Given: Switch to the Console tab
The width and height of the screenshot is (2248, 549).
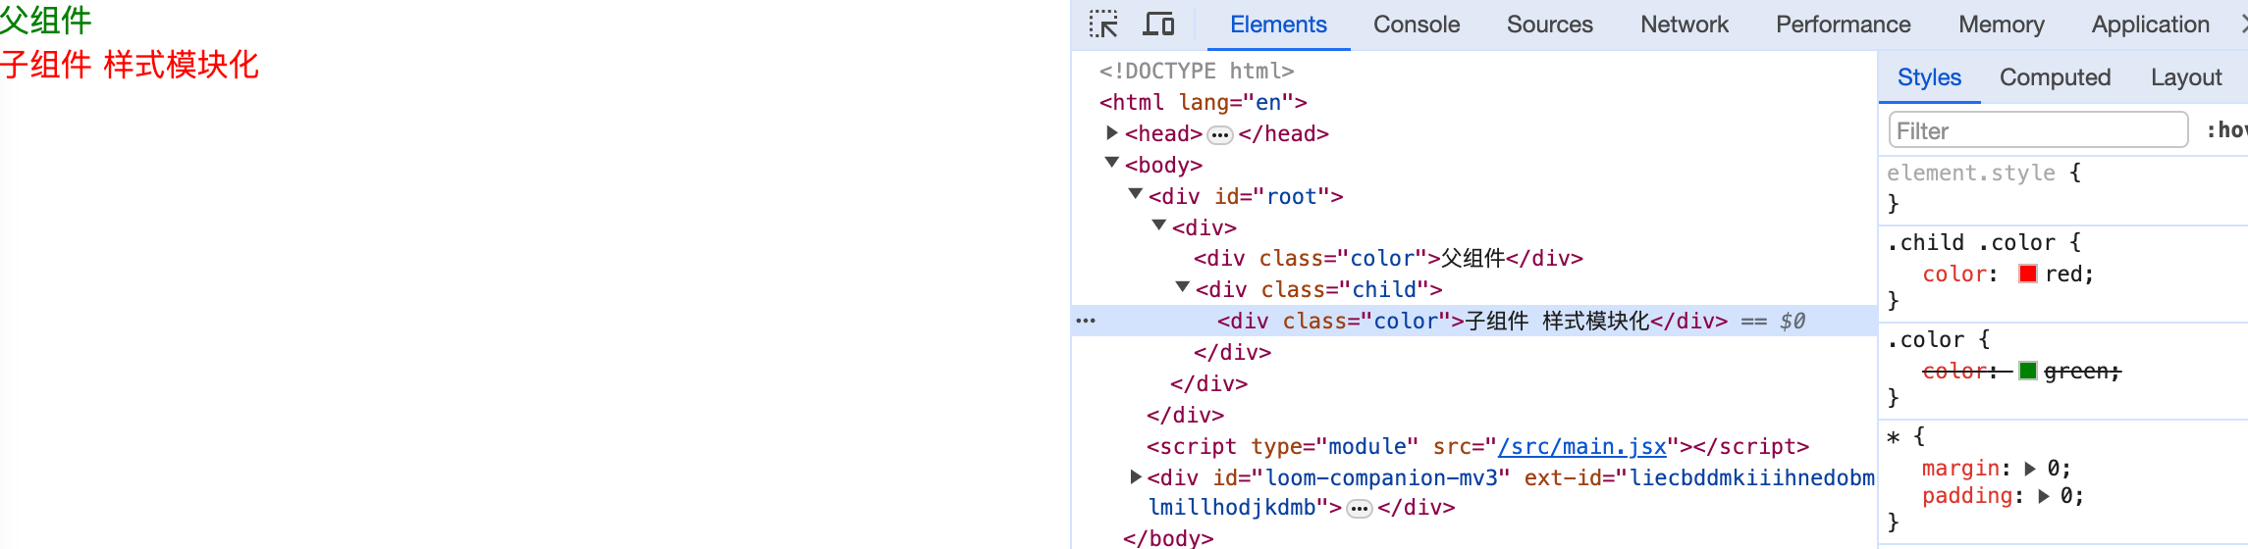Looking at the screenshot, I should (x=1416, y=25).
